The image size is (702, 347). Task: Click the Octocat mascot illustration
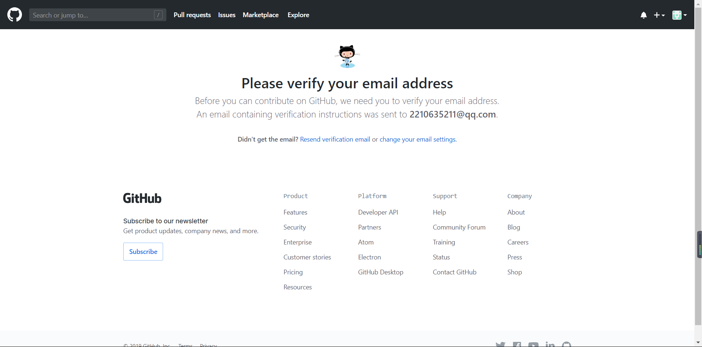[347, 57]
